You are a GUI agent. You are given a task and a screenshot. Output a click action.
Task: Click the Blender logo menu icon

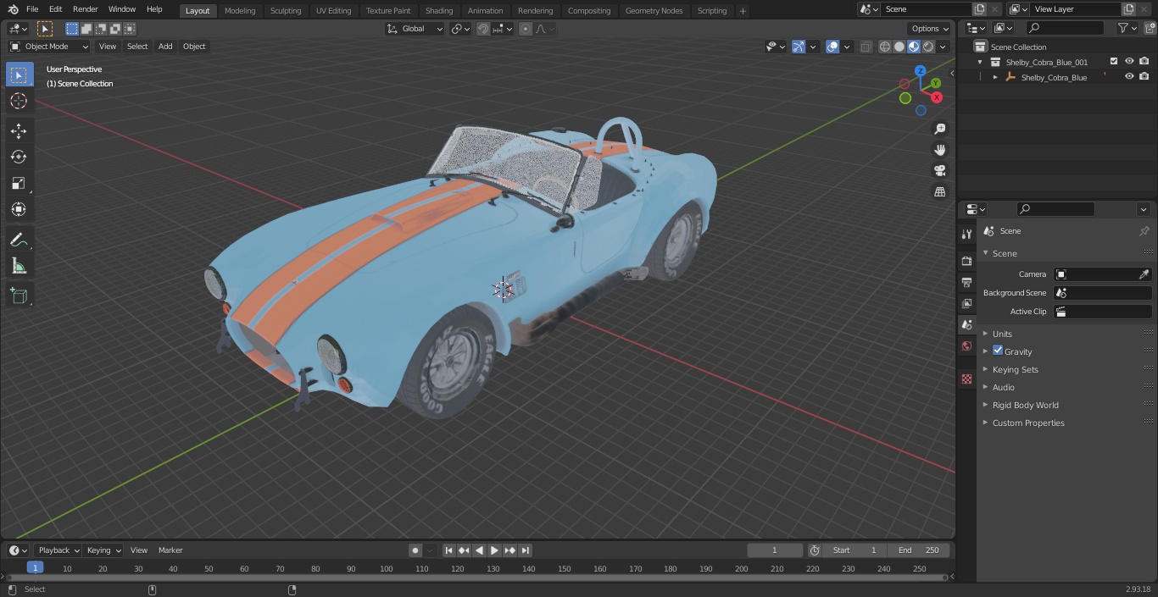click(13, 9)
